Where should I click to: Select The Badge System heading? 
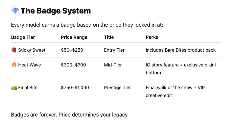[x=56, y=11]
